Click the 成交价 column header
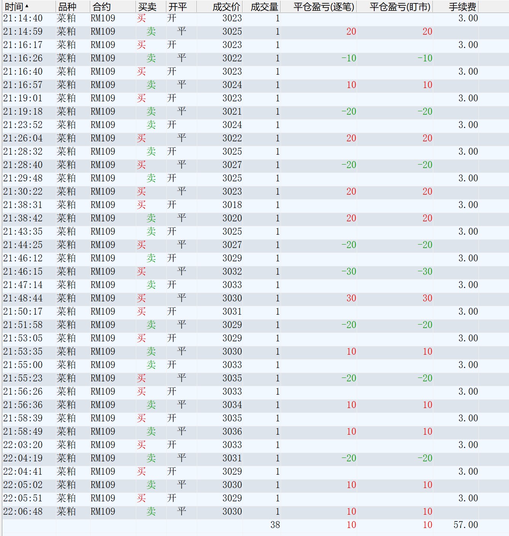The width and height of the screenshot is (509, 536). [x=220, y=6]
